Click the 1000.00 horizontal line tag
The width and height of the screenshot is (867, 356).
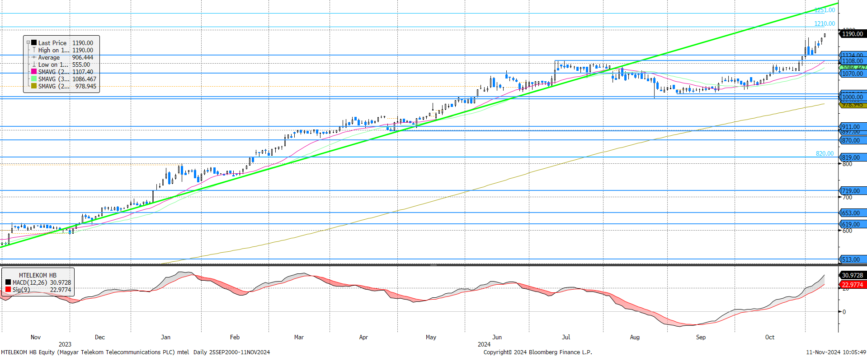(853, 97)
